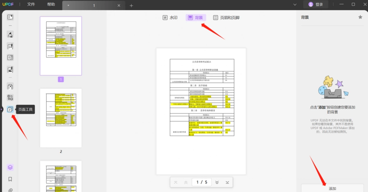Click the 登录 login button
Viewport: 368px width, 192px height.
click(x=316, y=4)
